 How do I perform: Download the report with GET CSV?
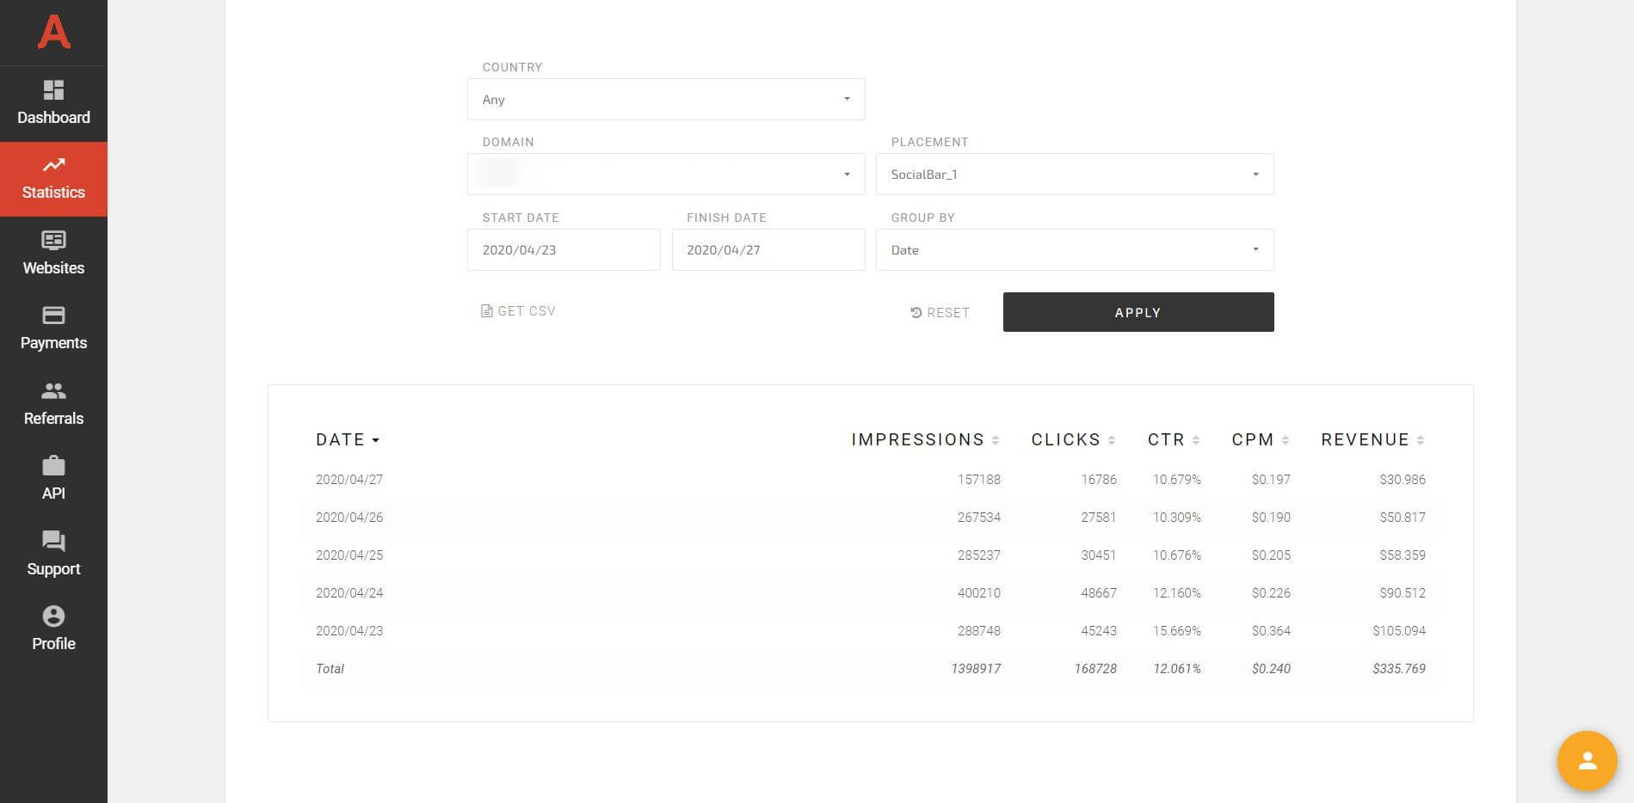coord(517,311)
